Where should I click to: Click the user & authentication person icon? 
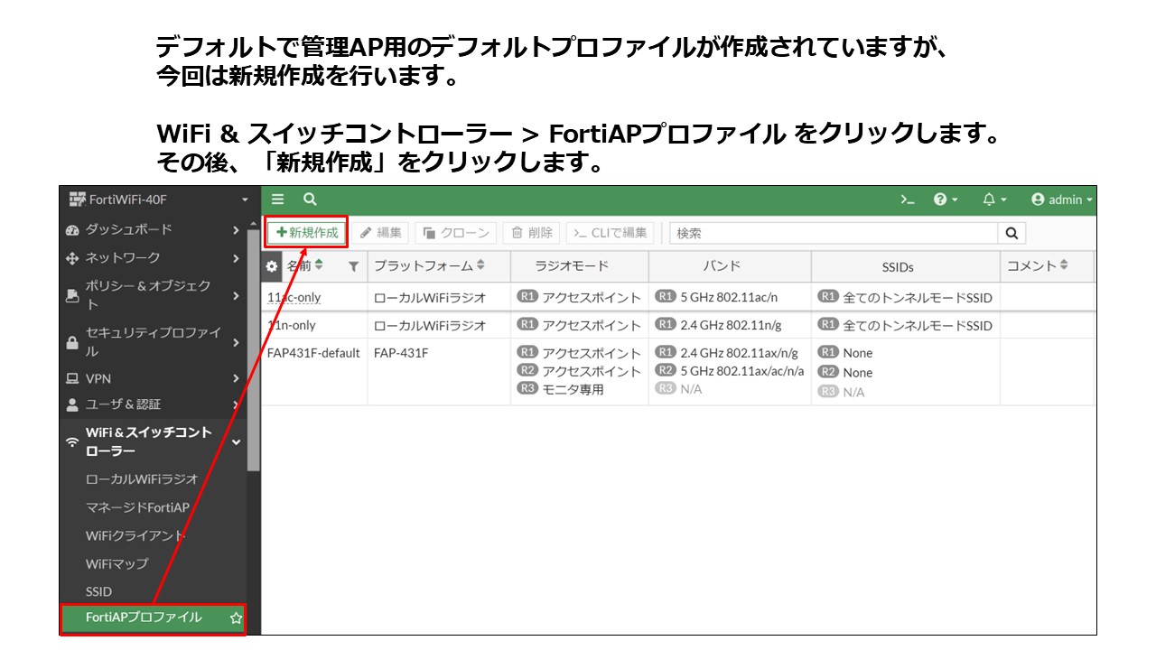[x=73, y=404]
